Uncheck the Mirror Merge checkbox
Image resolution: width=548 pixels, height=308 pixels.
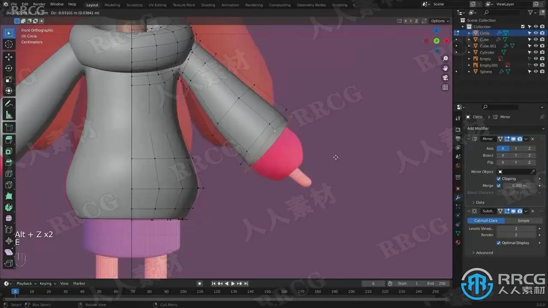[499, 186]
